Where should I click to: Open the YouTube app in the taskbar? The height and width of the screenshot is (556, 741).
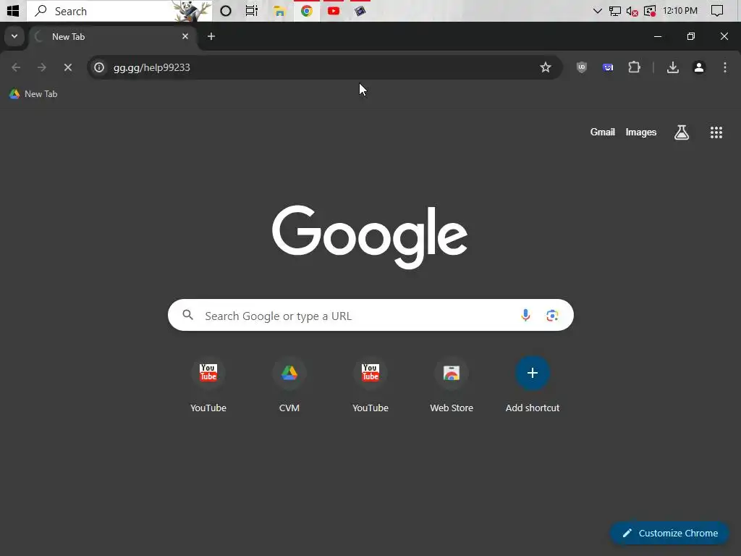coord(334,10)
